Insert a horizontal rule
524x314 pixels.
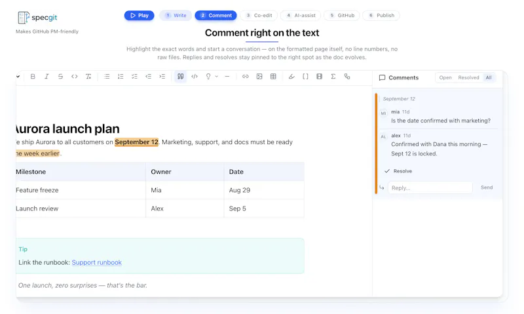[x=227, y=77]
